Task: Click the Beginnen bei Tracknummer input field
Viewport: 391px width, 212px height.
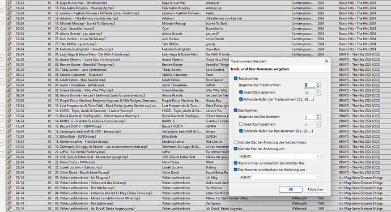Action: (310, 85)
